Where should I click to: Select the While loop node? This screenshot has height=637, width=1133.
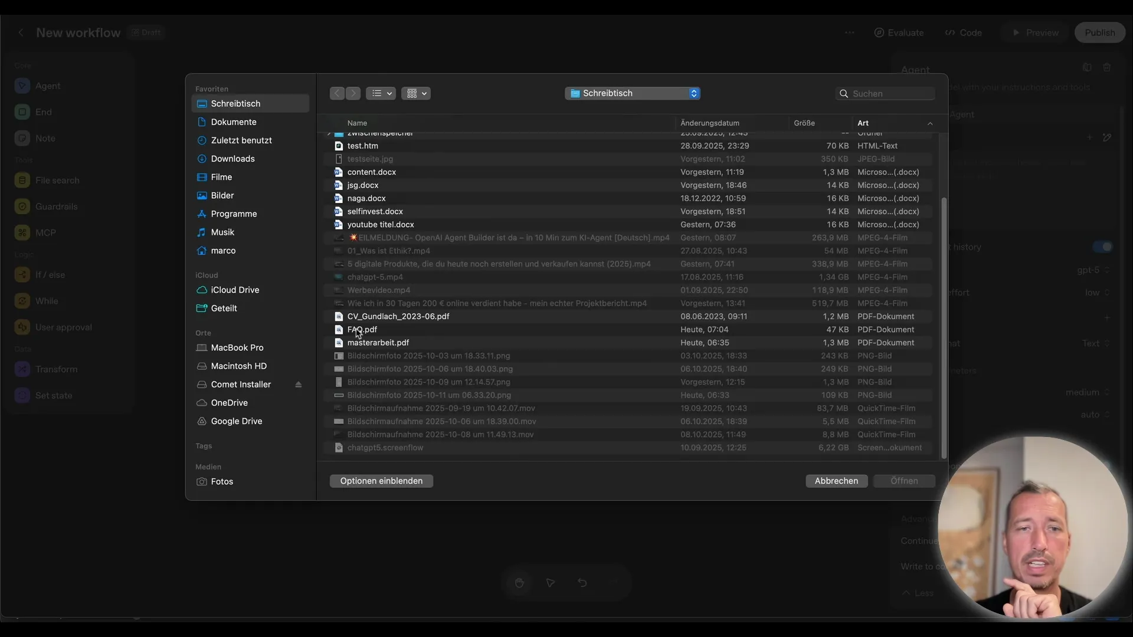pos(46,301)
